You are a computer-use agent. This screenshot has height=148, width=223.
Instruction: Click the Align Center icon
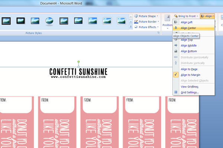coord(176,28)
